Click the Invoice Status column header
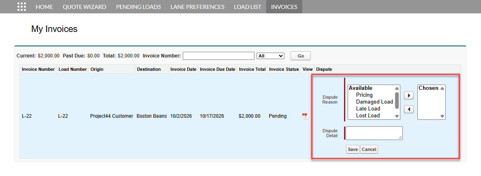 pos(284,69)
